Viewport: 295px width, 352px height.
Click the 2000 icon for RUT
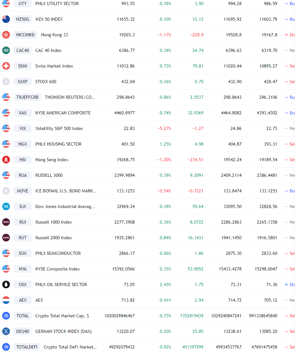[x=6, y=238]
